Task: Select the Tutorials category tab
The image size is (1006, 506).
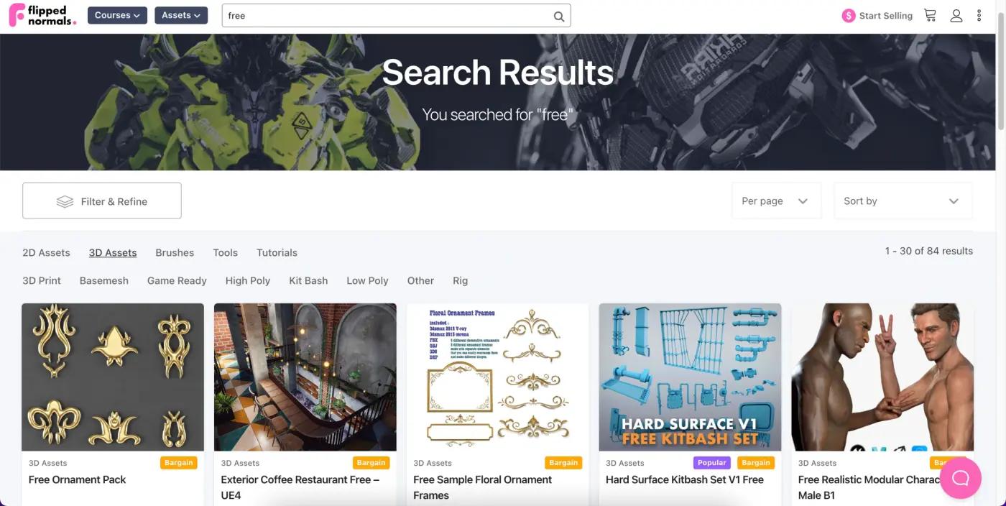Action: 277,252
